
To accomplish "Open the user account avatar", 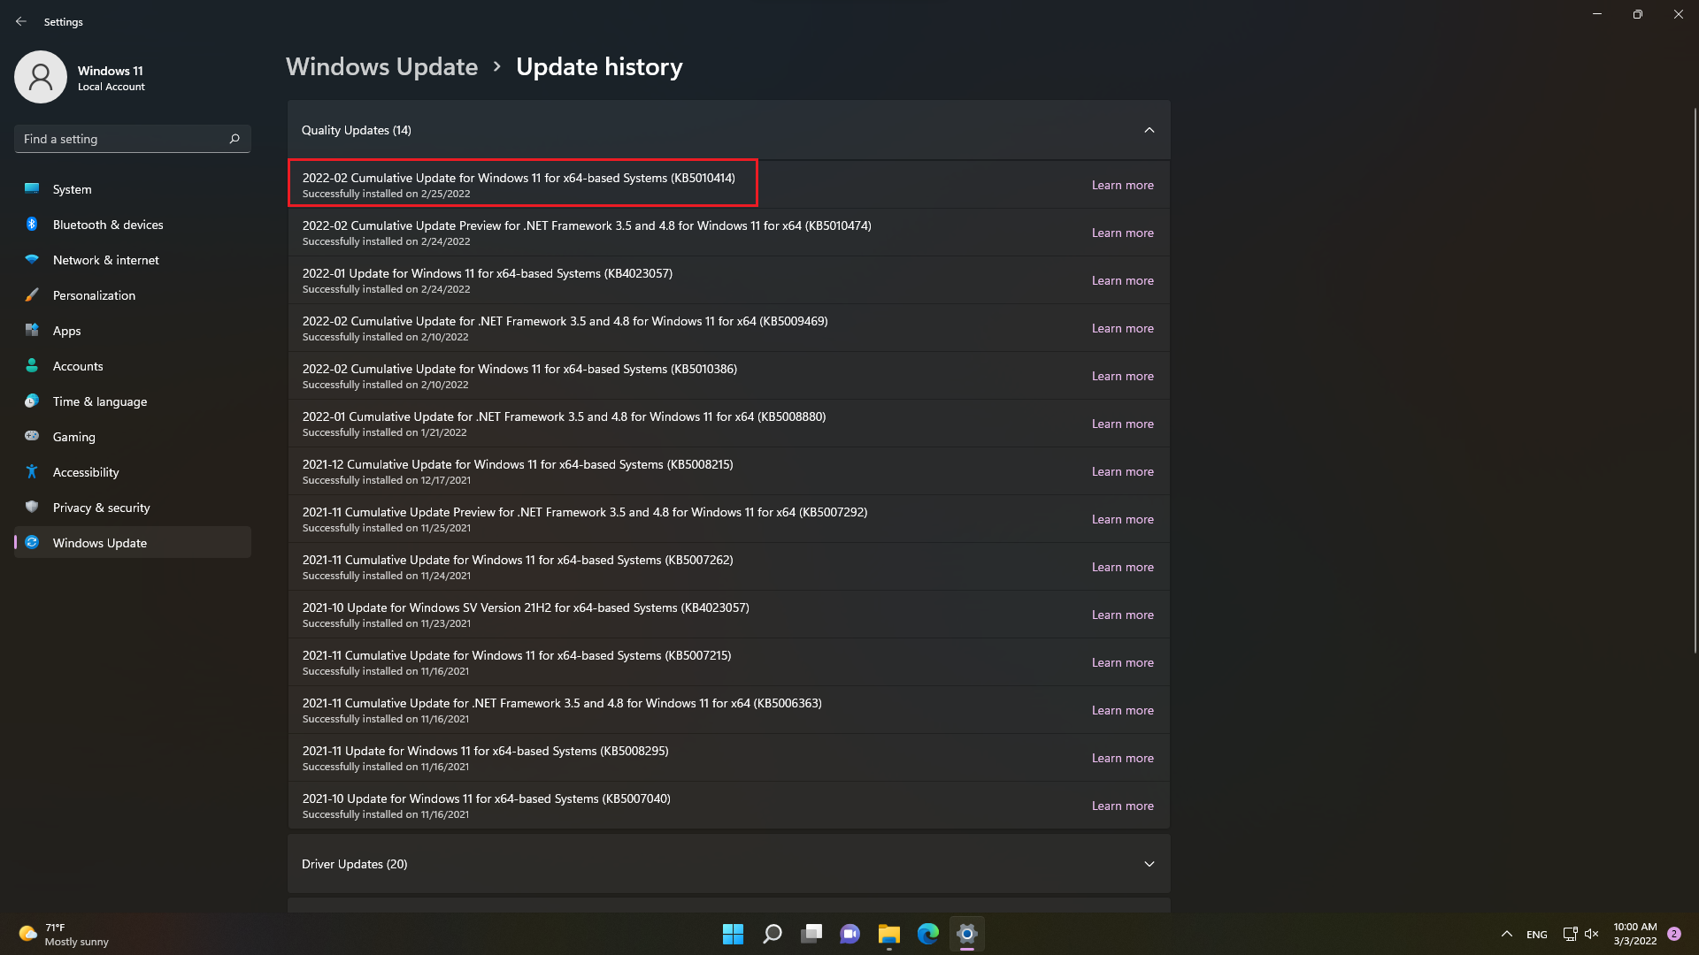I will pos(41,77).
